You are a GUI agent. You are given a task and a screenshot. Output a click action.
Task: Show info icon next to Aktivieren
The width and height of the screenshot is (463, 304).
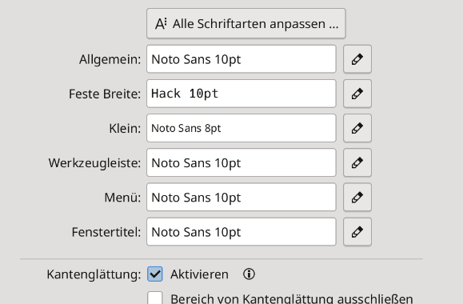(x=249, y=274)
